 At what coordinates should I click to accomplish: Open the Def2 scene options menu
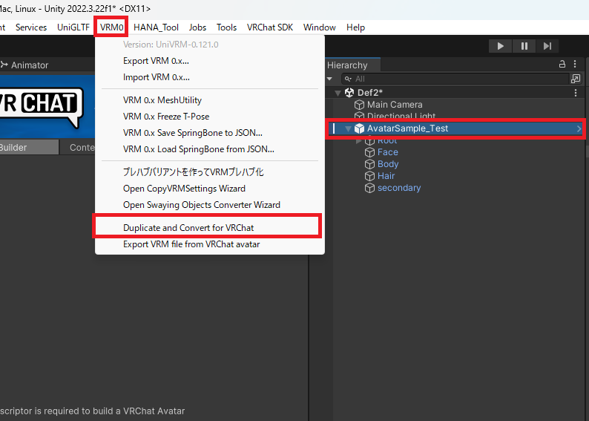576,93
